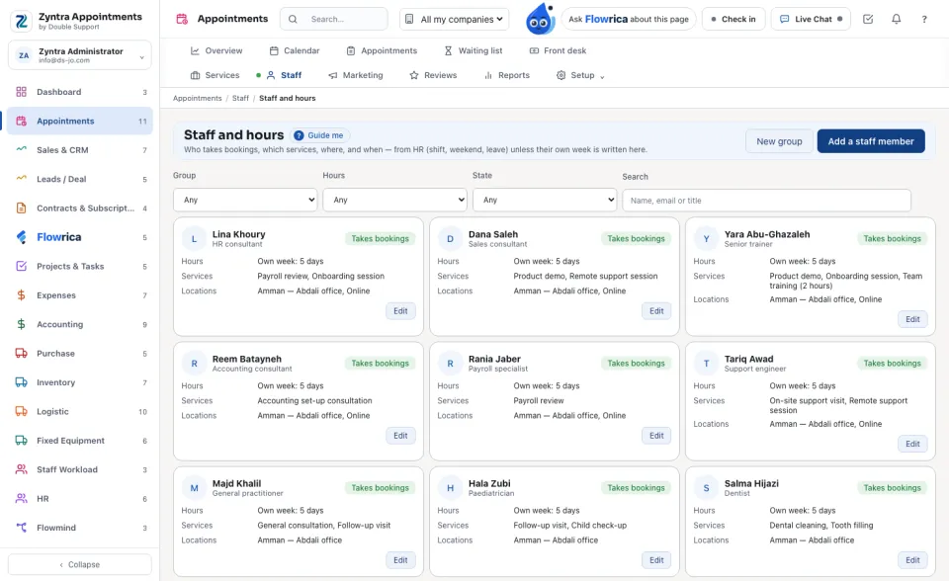949x581 pixels.
Task: Open the help question mark icon
Action: (x=924, y=19)
